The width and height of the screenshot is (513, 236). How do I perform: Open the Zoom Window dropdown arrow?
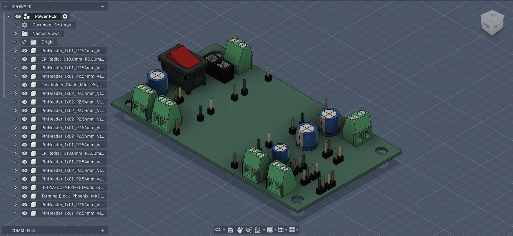point(264,230)
